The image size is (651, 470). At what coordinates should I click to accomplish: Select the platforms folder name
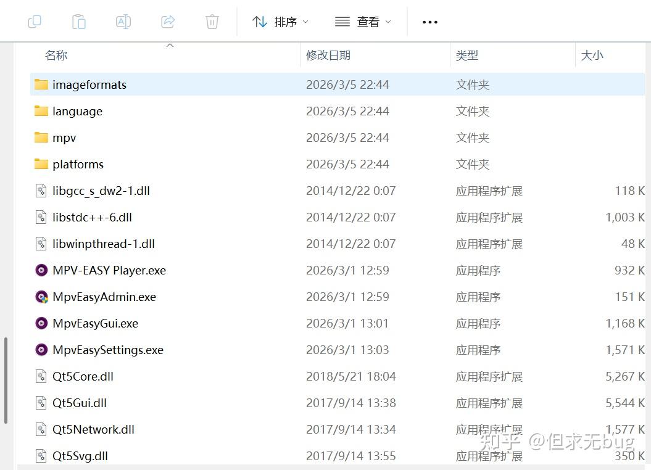tap(78, 164)
